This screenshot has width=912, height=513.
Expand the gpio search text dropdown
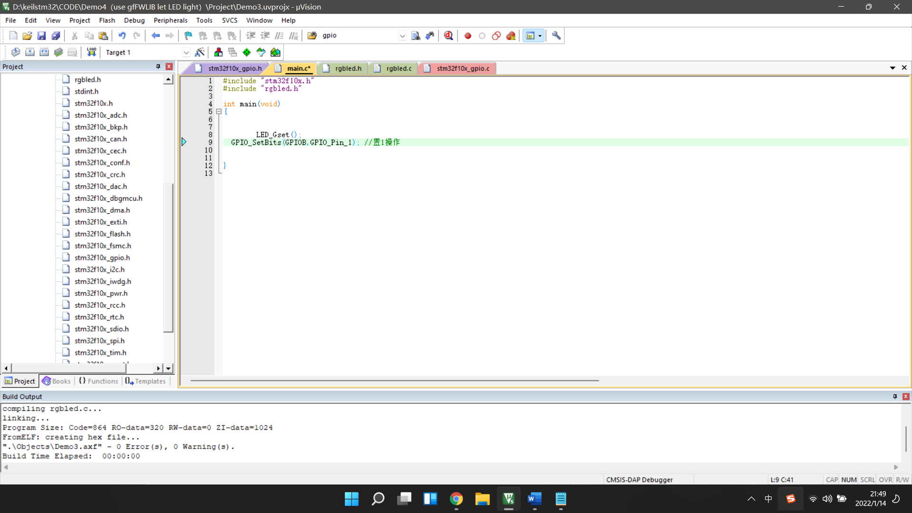point(402,36)
